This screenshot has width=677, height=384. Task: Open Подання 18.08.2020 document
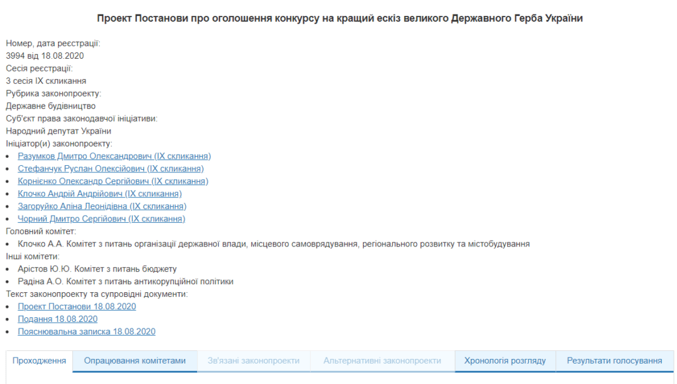tap(58, 319)
